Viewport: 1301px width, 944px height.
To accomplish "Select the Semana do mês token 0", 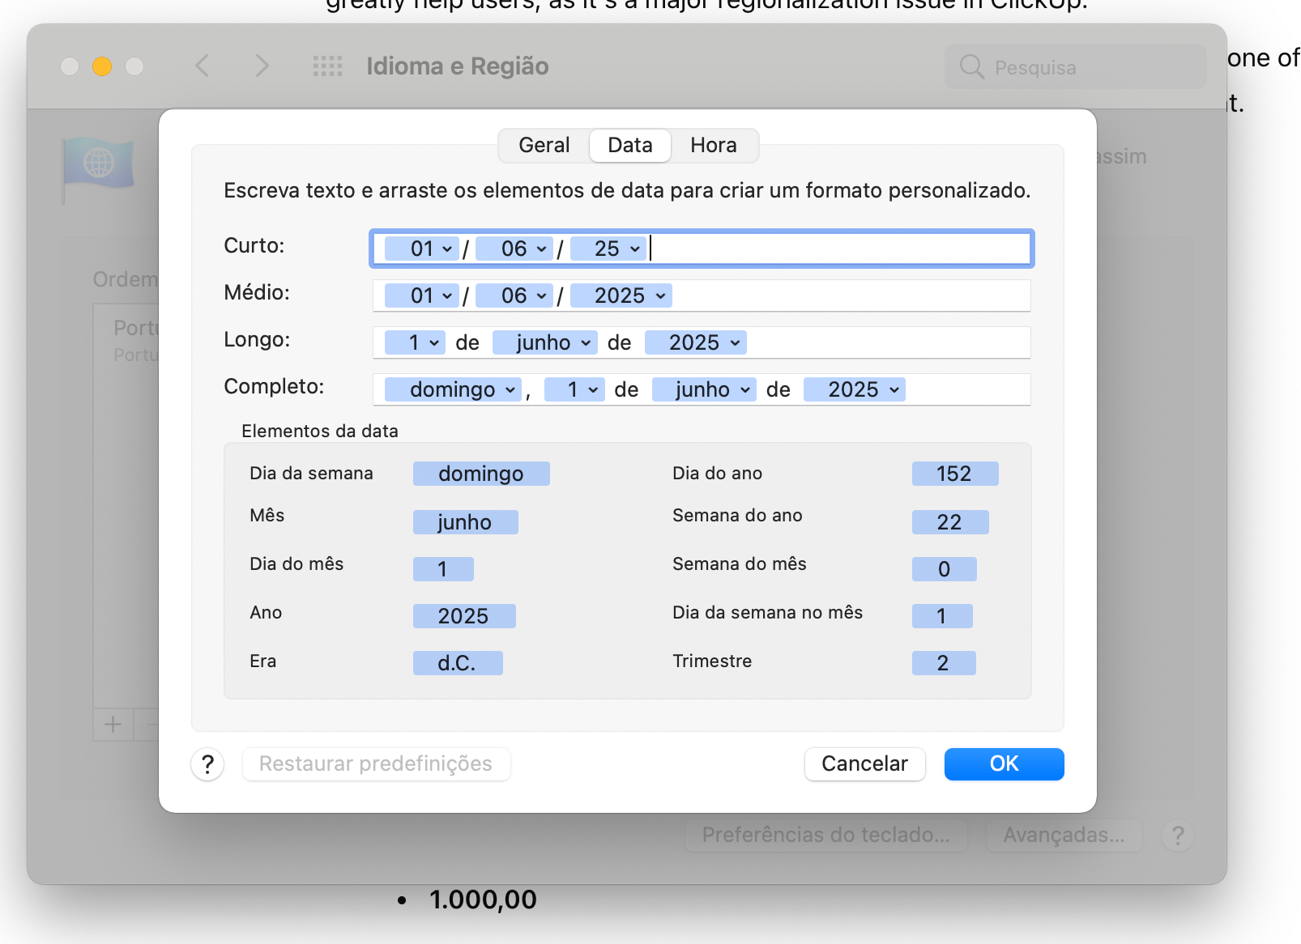I will click(x=944, y=569).
